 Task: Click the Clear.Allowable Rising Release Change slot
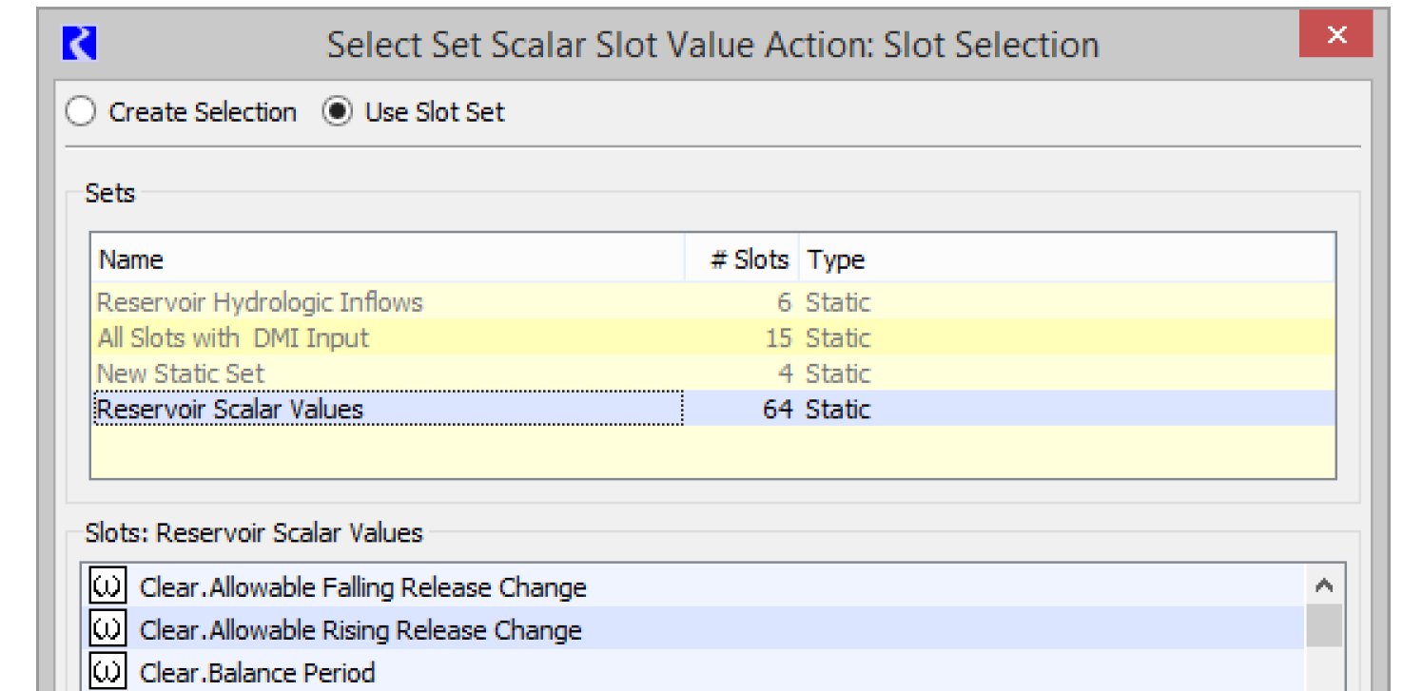click(360, 629)
